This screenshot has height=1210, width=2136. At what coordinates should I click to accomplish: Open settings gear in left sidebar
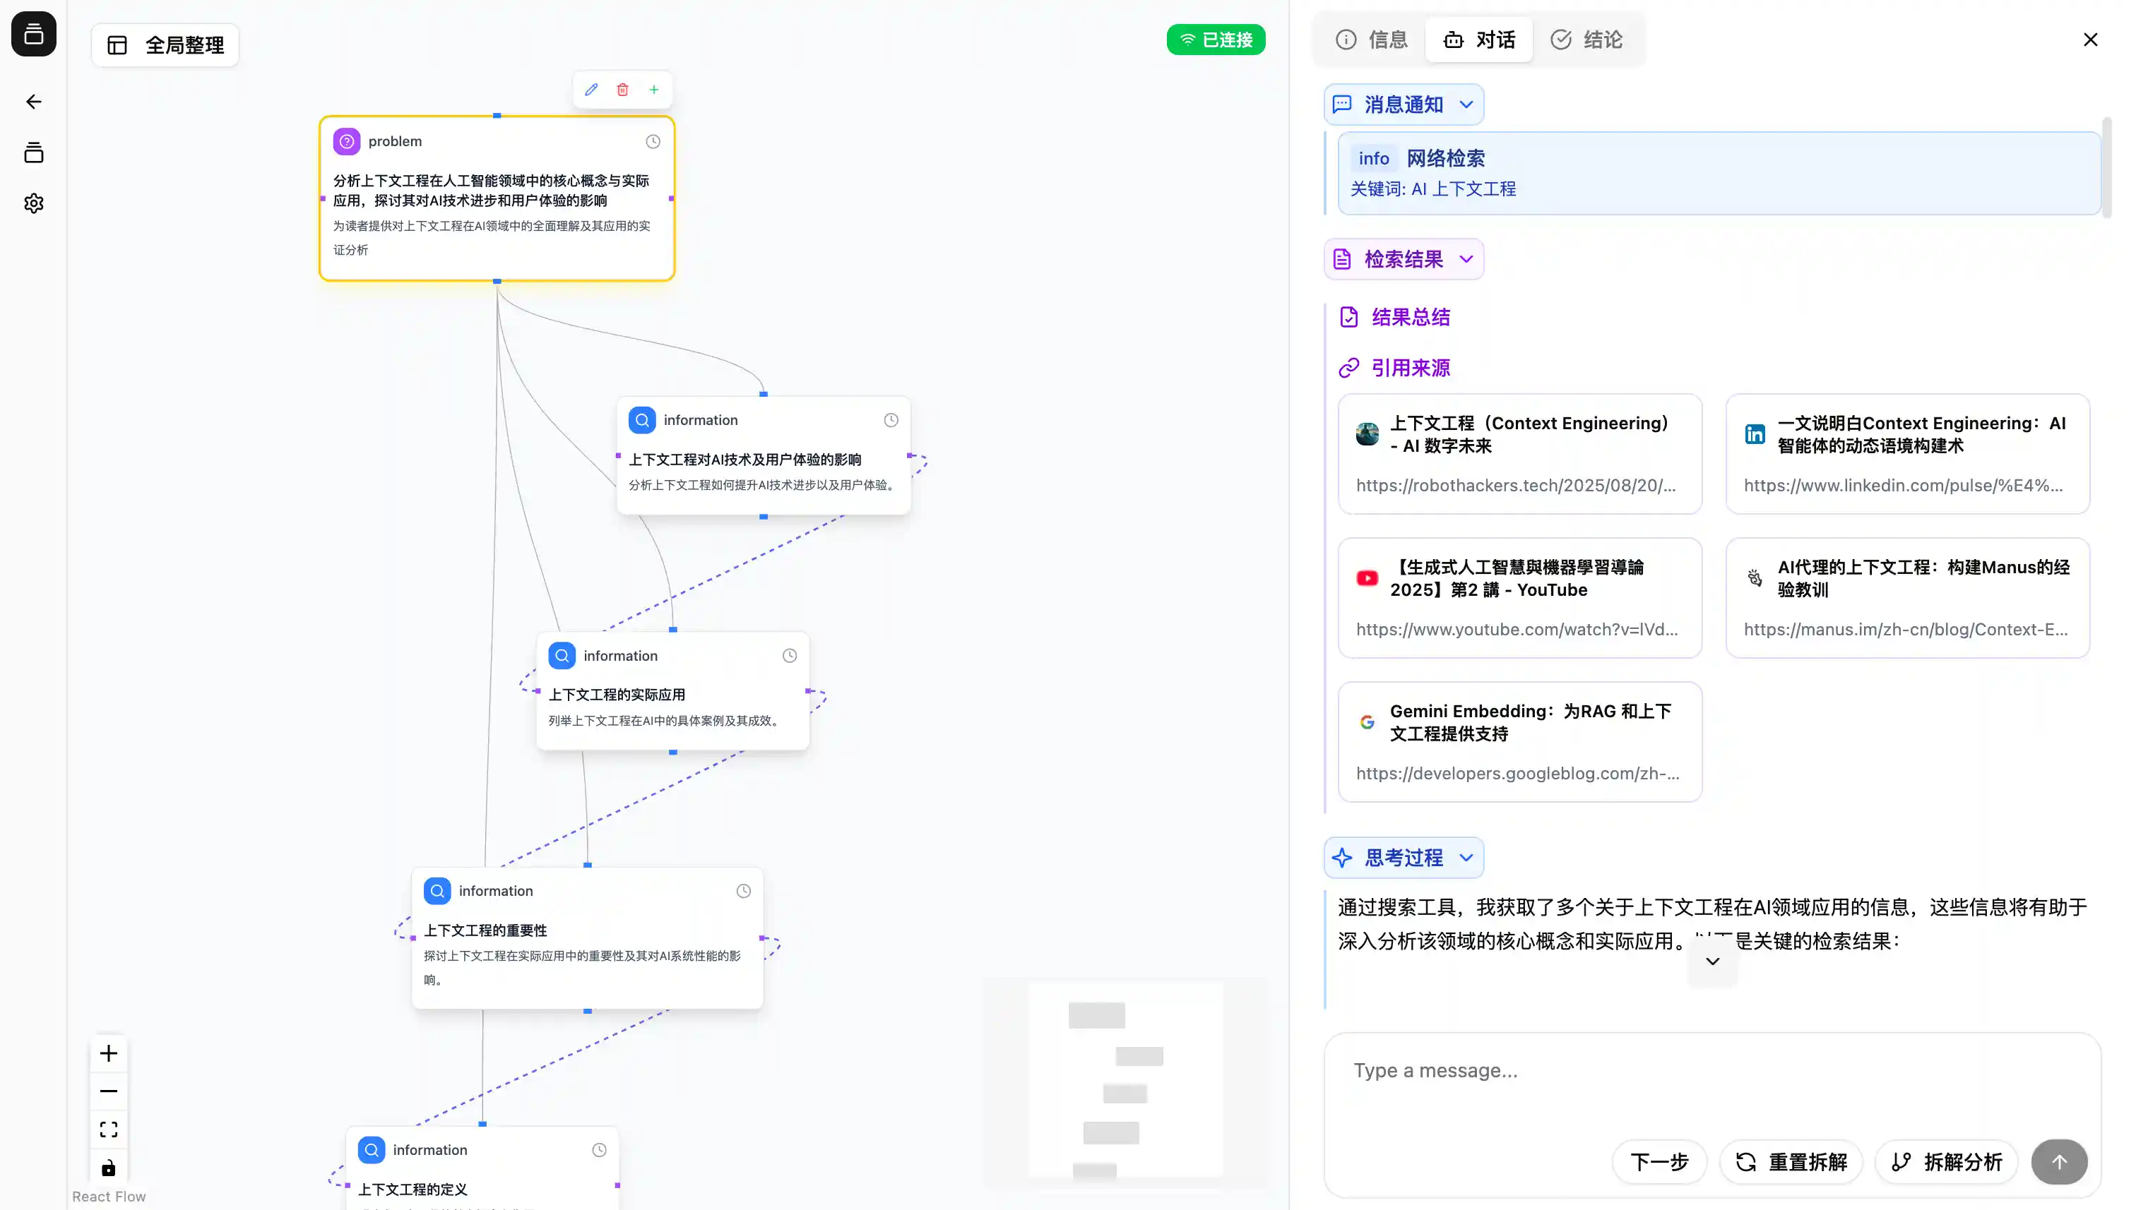click(33, 203)
